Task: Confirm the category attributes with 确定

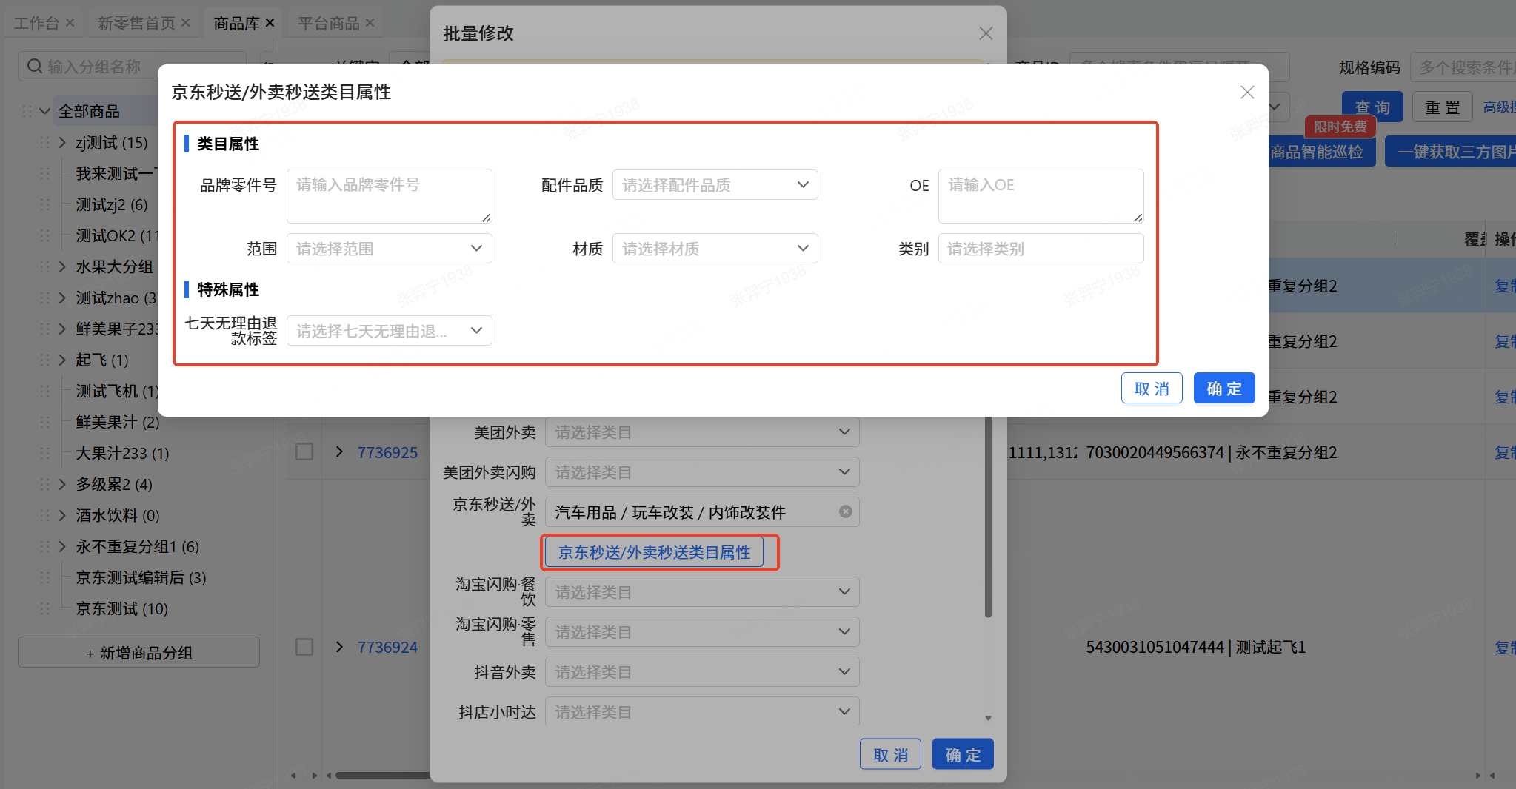Action: (1224, 389)
